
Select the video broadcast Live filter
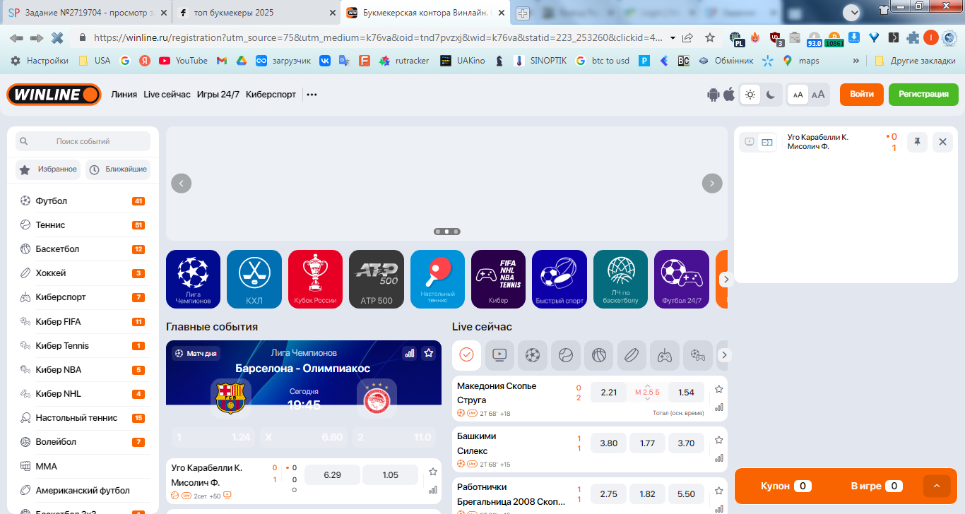[x=499, y=355]
